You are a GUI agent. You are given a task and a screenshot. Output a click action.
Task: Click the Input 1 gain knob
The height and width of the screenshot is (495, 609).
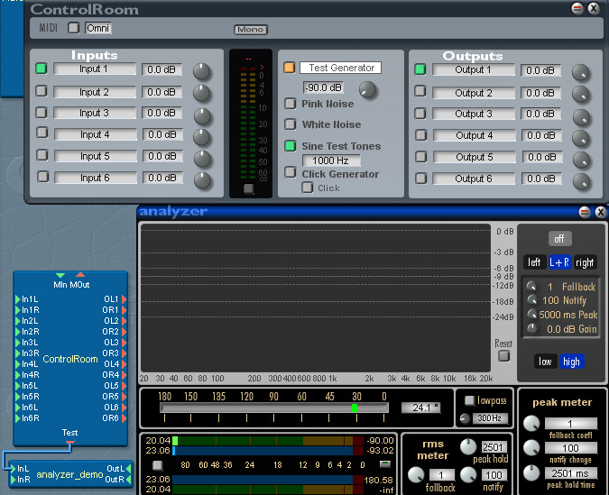(202, 70)
